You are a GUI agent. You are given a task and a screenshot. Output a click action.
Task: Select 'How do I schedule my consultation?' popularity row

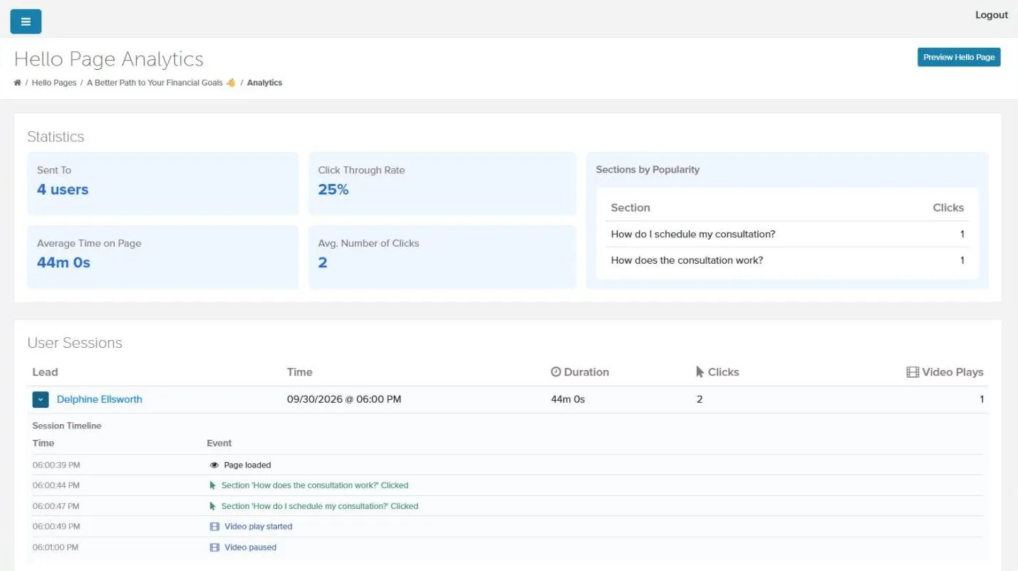pos(787,234)
